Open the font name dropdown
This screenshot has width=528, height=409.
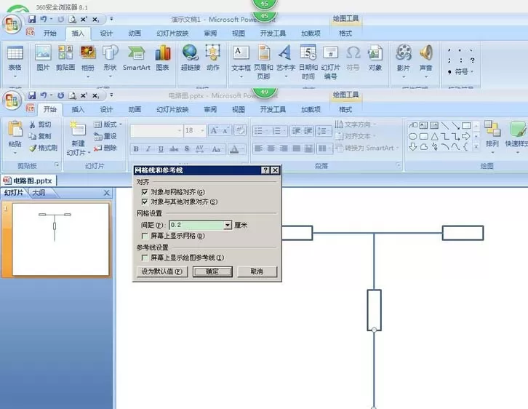pos(179,130)
